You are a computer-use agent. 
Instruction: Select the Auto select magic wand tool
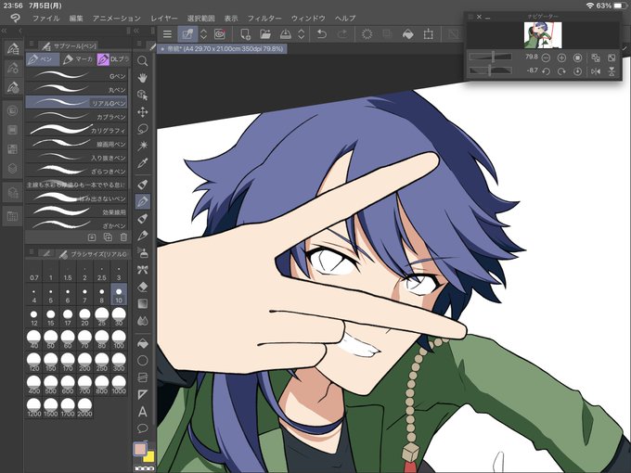click(143, 146)
